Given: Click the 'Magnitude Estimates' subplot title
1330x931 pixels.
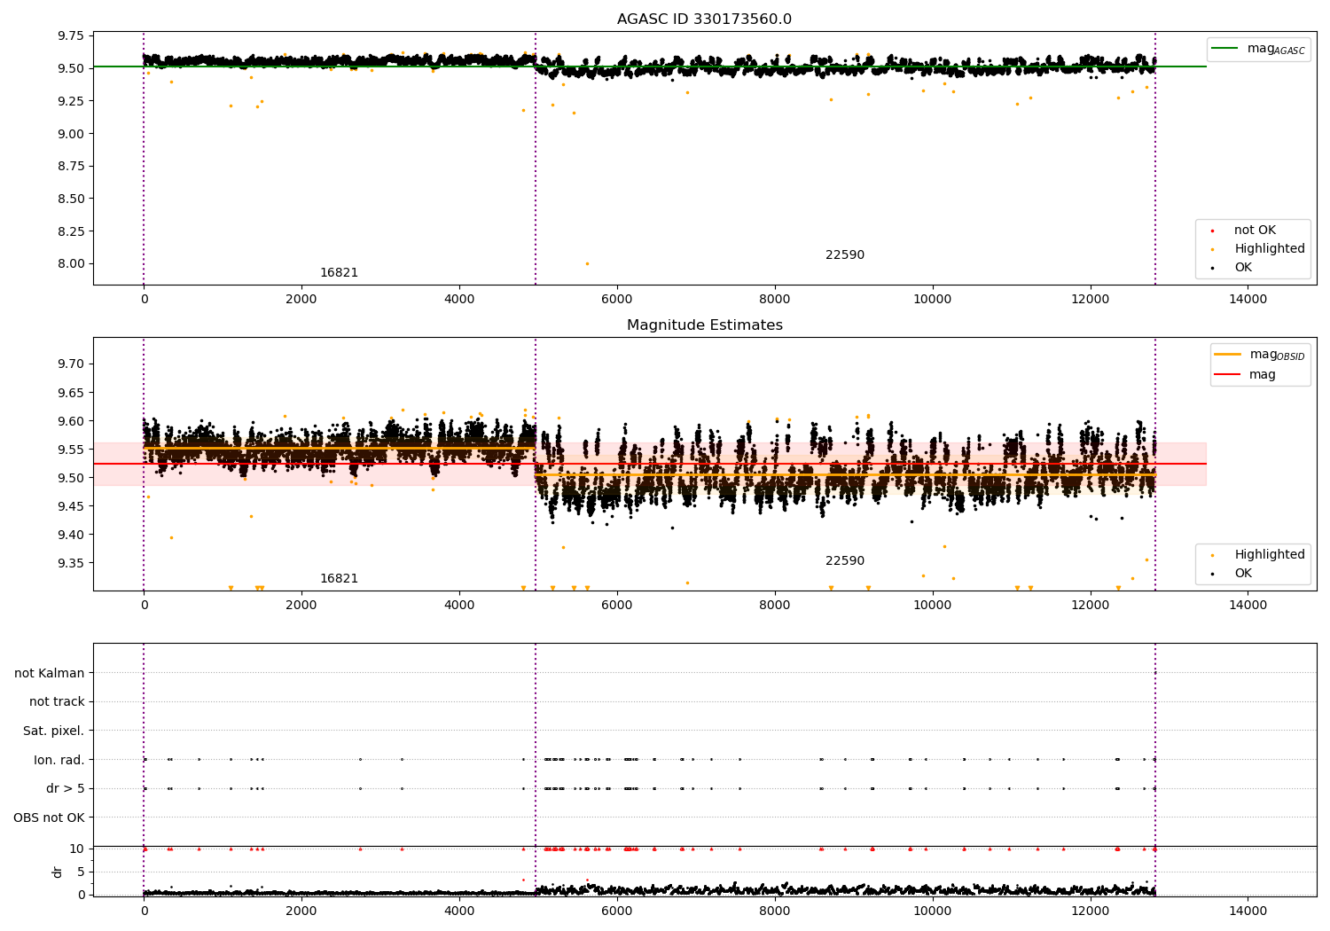Looking at the screenshot, I should [x=704, y=325].
